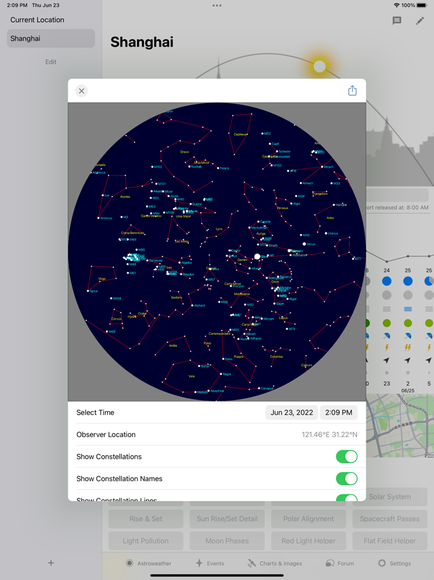The height and width of the screenshot is (580, 434).
Task: Click the Polaris star label
Action: [x=224, y=168]
